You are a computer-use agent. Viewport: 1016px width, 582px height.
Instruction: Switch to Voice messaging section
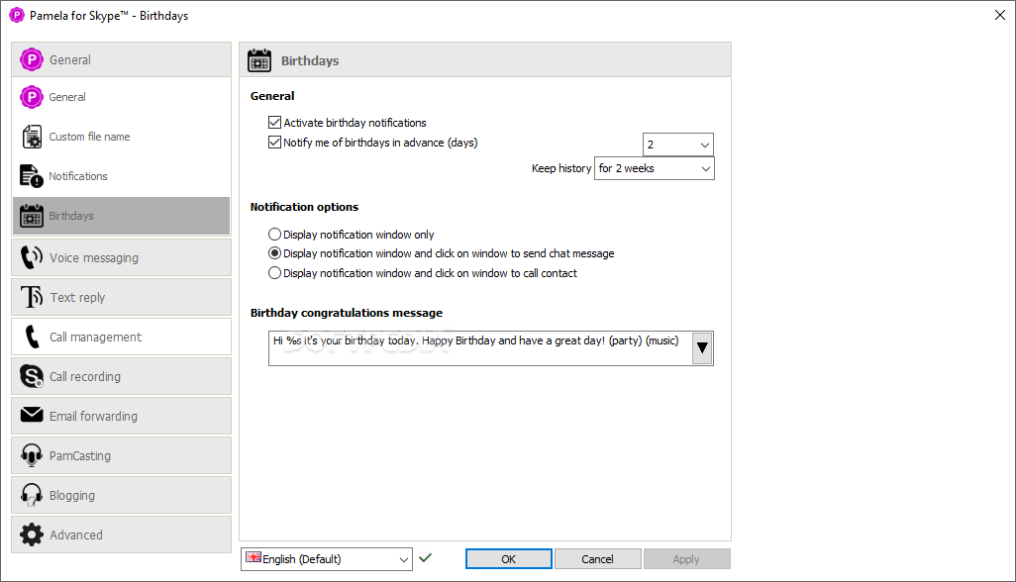pos(121,257)
